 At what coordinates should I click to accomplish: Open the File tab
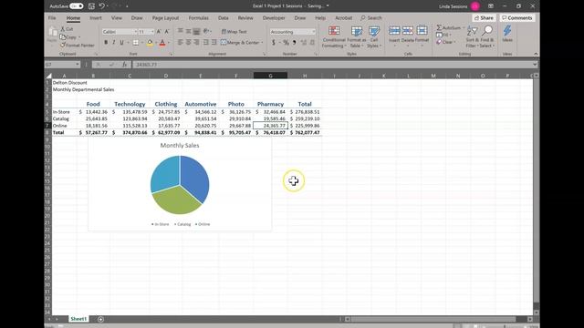click(x=52, y=18)
